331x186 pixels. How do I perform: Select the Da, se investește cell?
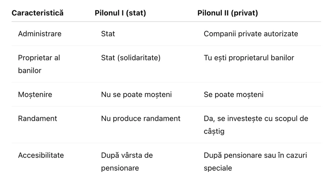(x=256, y=119)
